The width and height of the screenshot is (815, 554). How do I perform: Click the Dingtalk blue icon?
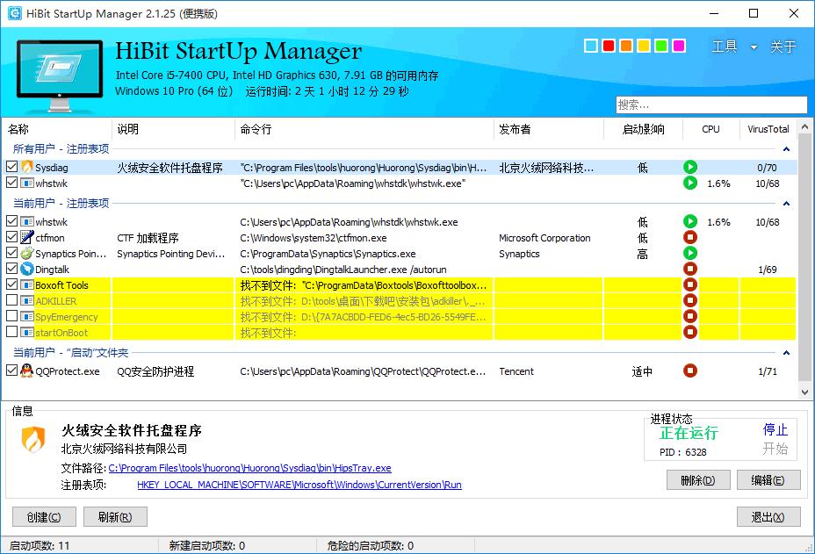pyautogui.click(x=26, y=270)
